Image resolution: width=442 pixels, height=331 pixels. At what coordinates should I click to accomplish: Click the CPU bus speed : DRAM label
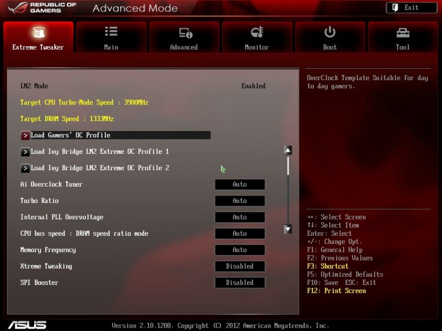click(x=84, y=233)
